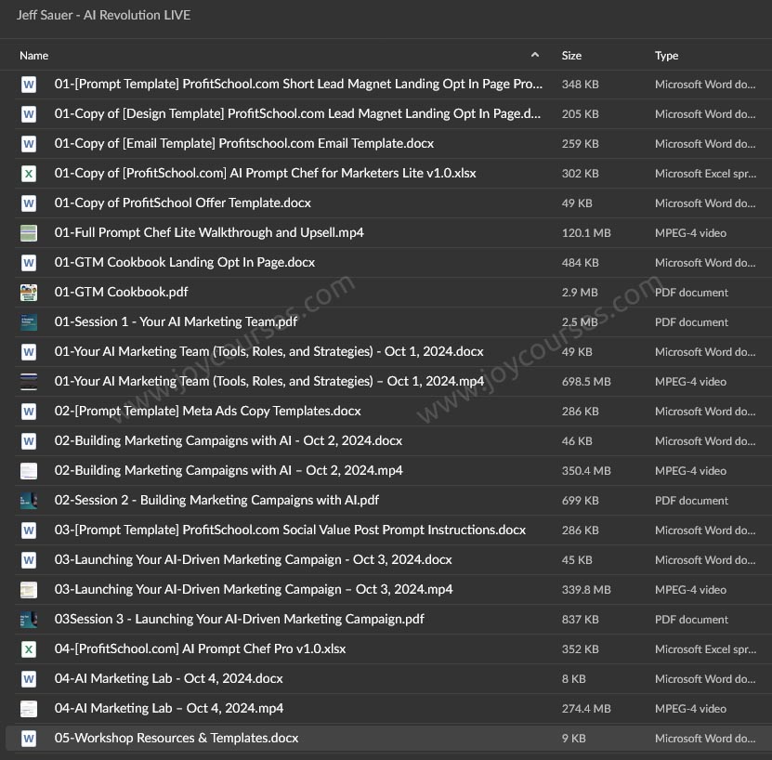Click the Word icon for AI Marketing Lab Oct 4 docx
The width and height of the screenshot is (772, 760).
29,679
